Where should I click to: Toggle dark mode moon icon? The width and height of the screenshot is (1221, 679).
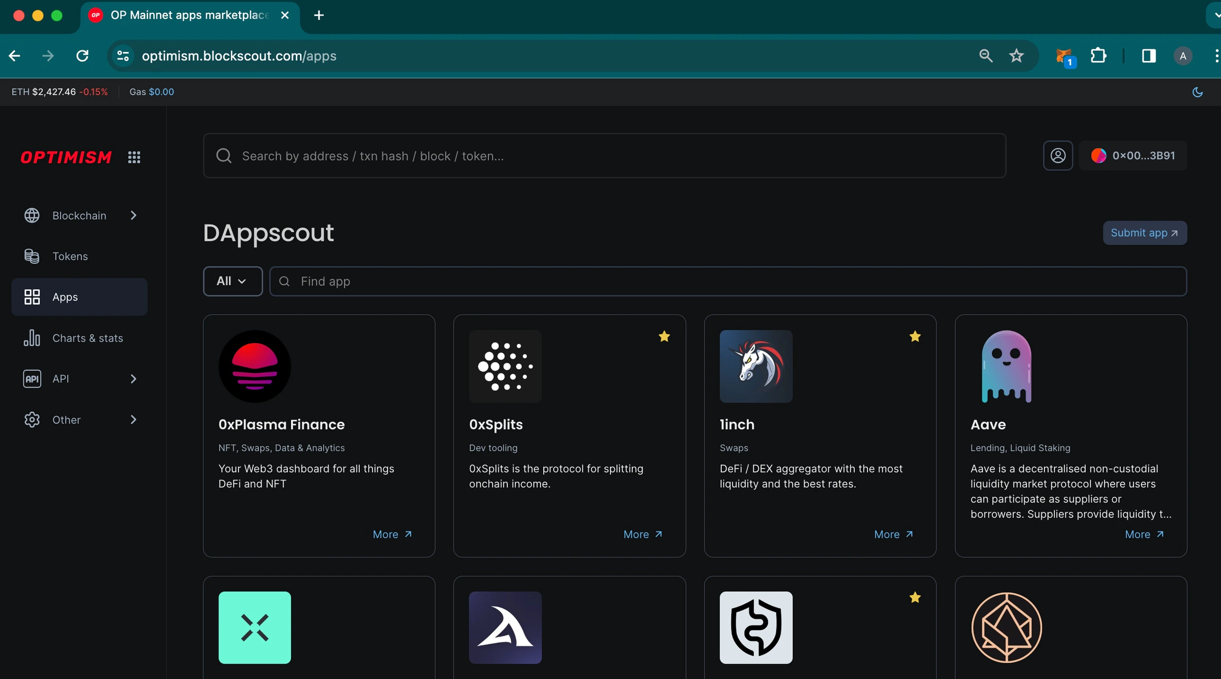1197,92
